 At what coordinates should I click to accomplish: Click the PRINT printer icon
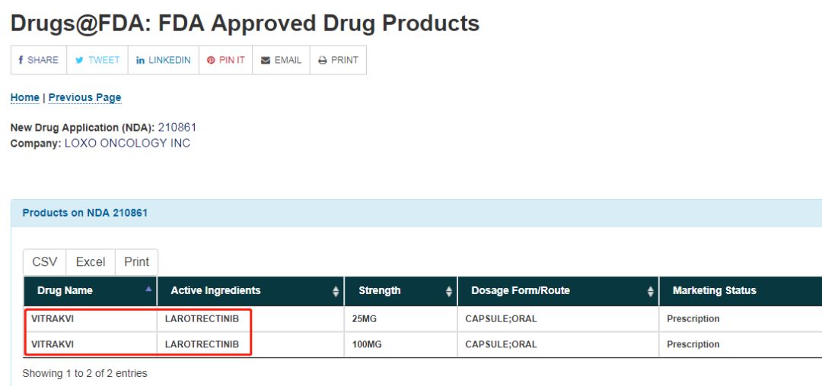pos(323,60)
